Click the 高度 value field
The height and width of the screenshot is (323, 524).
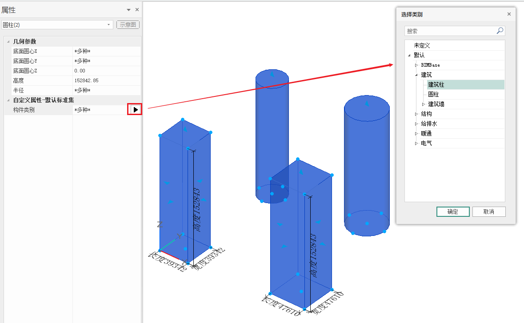click(106, 81)
